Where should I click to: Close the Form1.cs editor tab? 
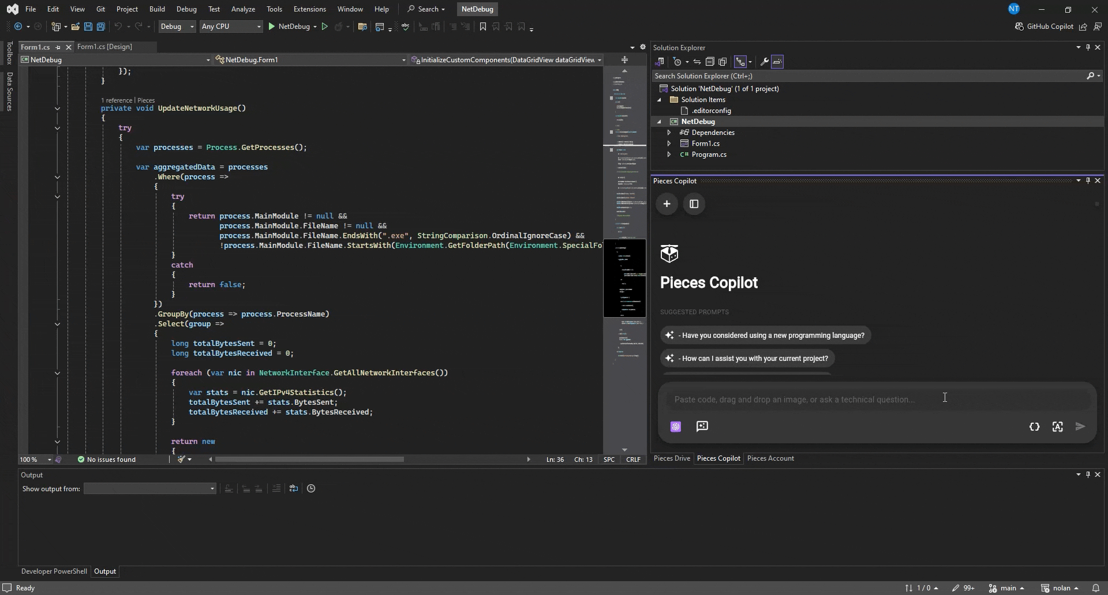(69, 47)
